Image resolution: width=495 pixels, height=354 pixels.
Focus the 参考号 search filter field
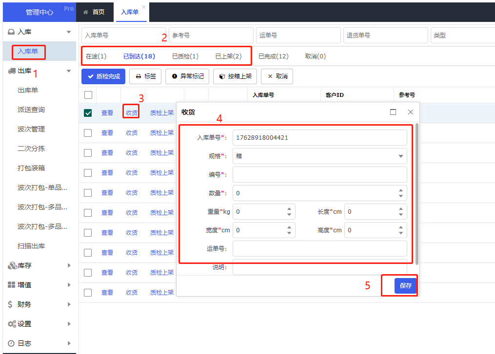[211, 36]
